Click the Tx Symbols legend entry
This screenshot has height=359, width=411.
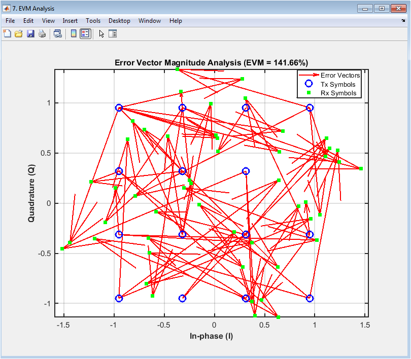pos(338,84)
